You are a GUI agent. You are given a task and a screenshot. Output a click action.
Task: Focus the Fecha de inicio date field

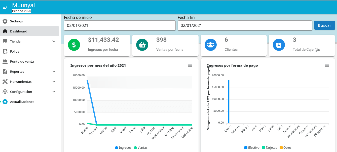pyautogui.click(x=120, y=25)
